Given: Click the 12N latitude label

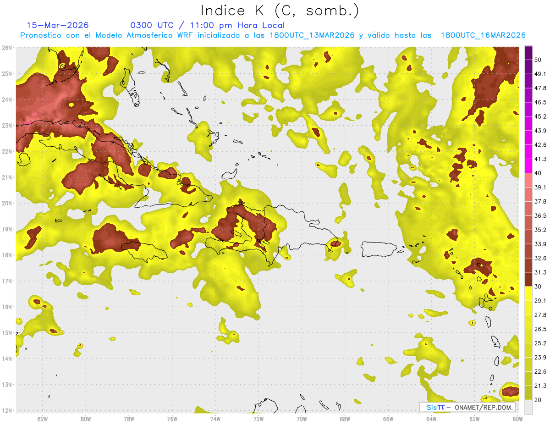Looking at the screenshot, I should coord(7,410).
